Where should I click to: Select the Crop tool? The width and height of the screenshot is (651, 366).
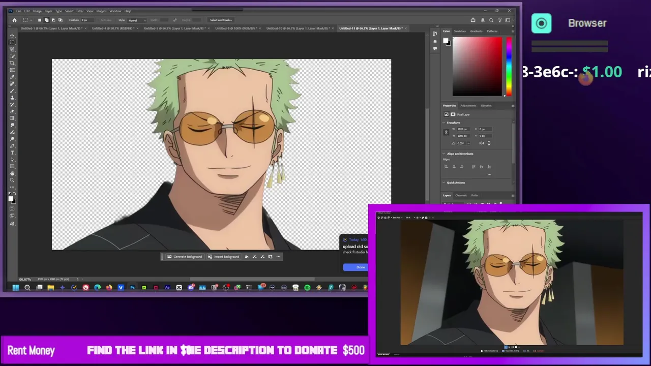(12, 63)
